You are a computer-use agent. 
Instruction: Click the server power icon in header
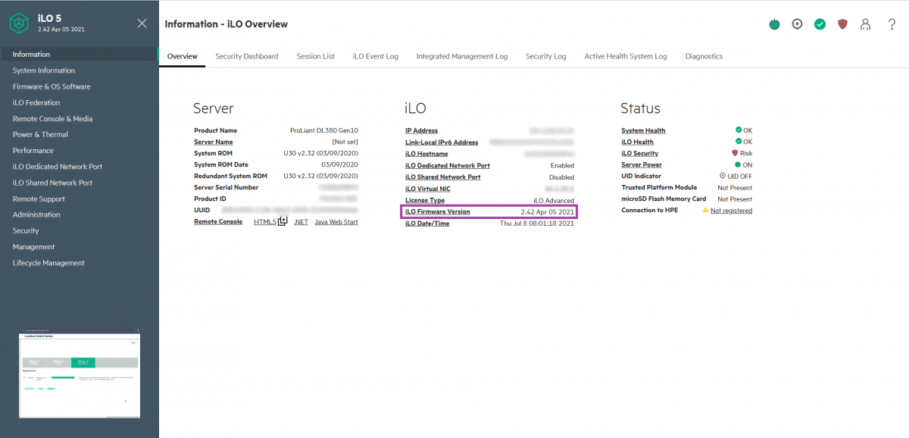coord(774,24)
